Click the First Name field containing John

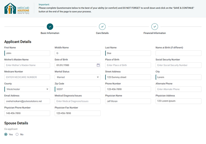pos(27,53)
